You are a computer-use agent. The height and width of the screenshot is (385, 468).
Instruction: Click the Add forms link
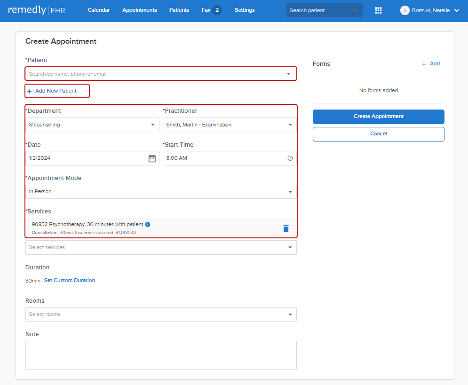(435, 63)
